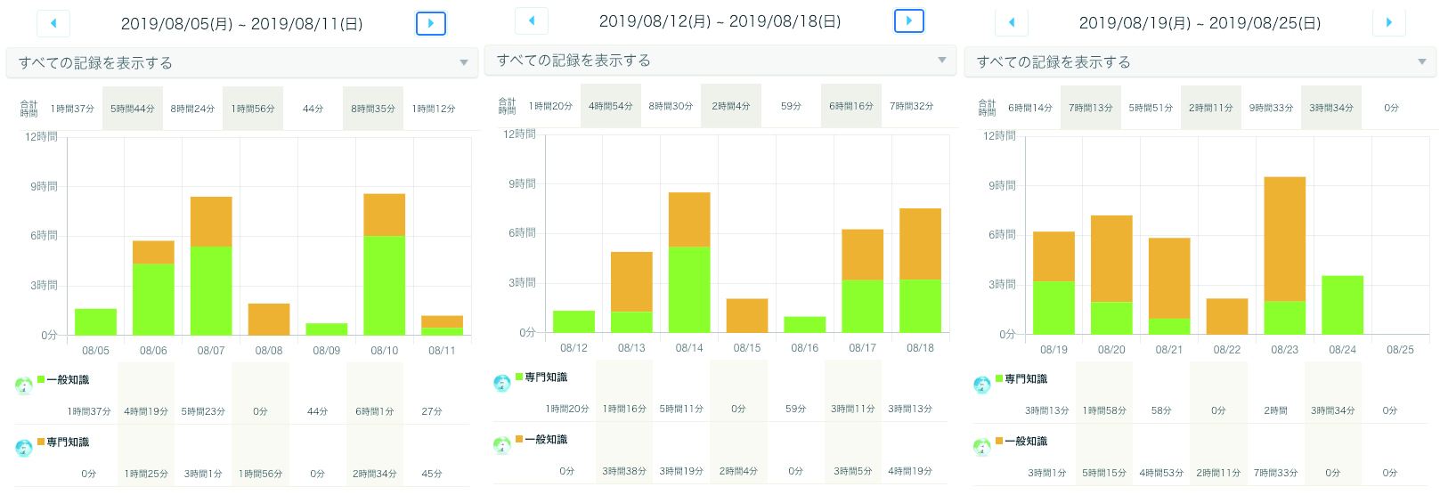Screen dimensions: 1440x495
Task: Click the 専門知識 value 2時間34分
Action: pos(374,474)
